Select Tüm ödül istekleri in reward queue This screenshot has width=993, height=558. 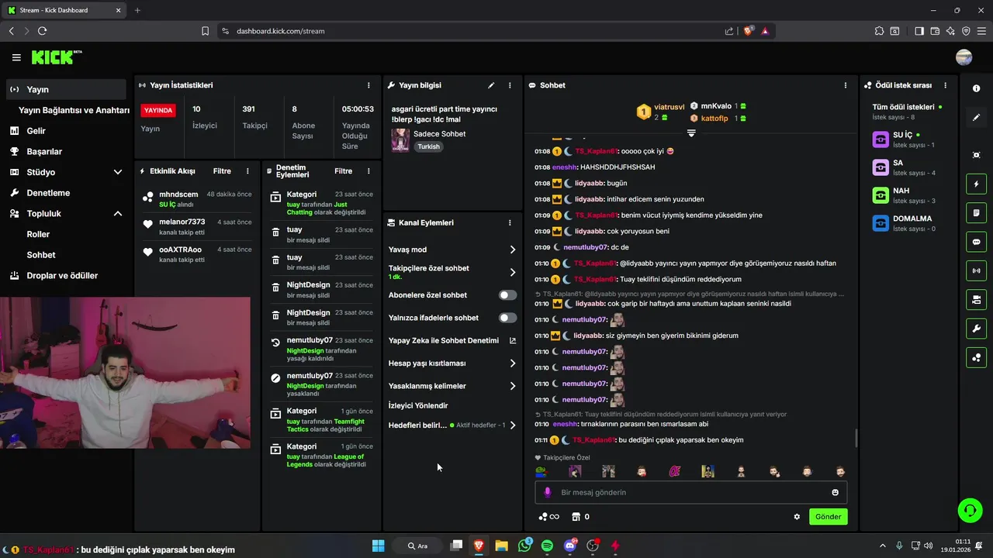pos(908,112)
